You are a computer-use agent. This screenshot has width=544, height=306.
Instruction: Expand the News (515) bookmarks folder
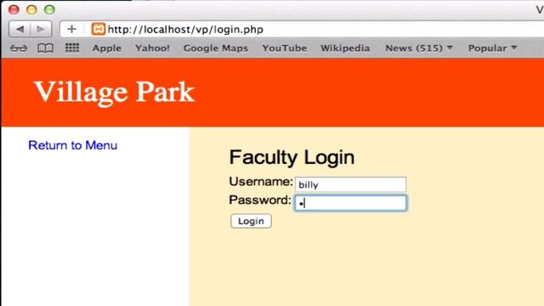[419, 48]
